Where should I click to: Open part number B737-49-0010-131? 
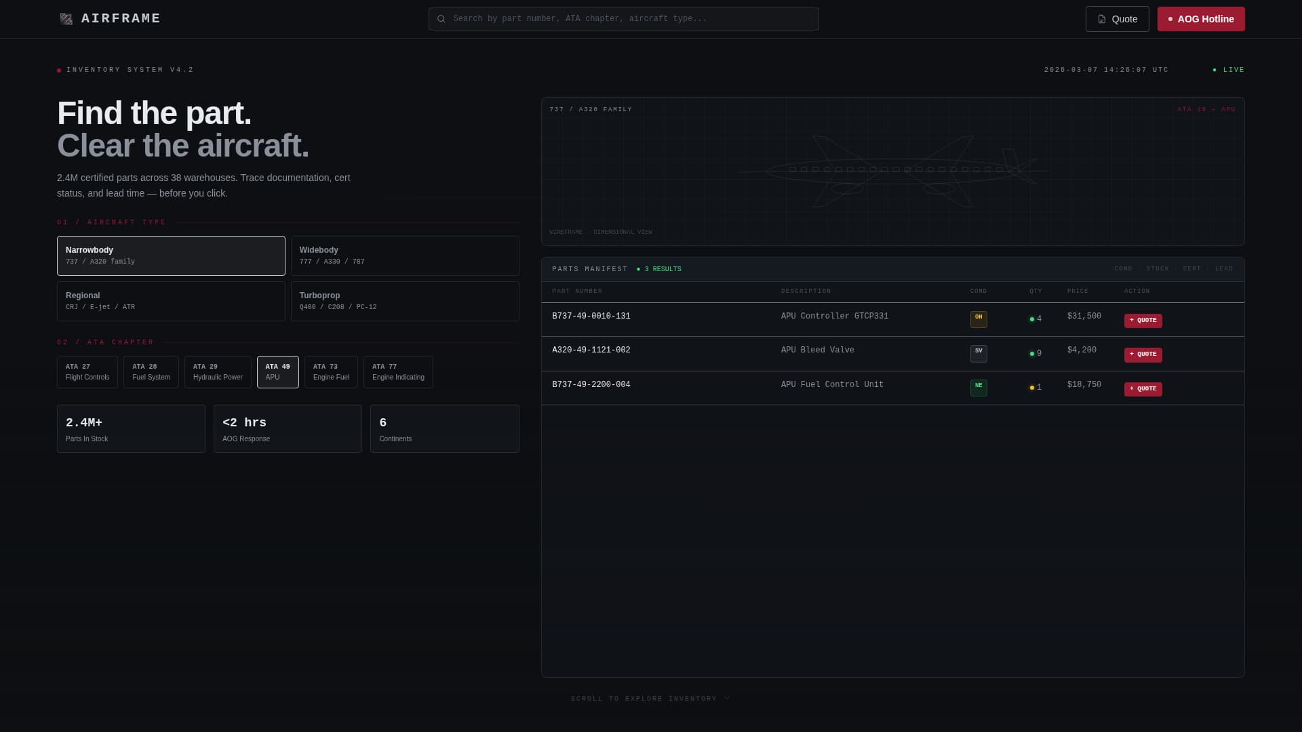point(591,317)
